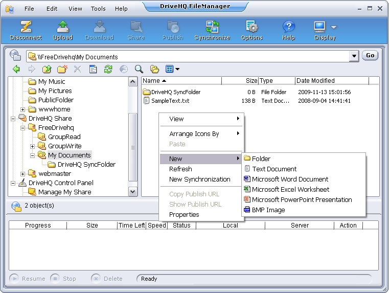
Task: Select Text Document in the New submenu
Action: (x=274, y=169)
